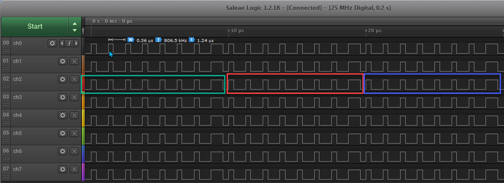The width and height of the screenshot is (504, 183).
Task: Jump to previous edge on ch0
Action: click(x=62, y=43)
